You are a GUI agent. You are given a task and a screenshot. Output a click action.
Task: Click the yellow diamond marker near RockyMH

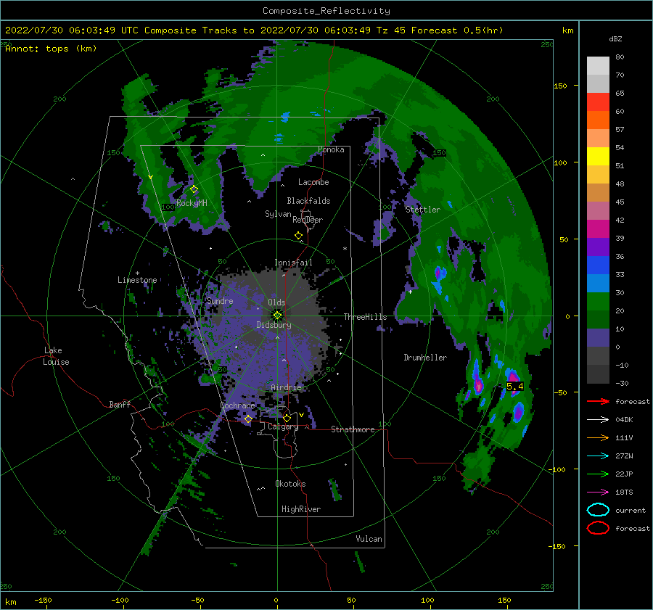pos(194,189)
